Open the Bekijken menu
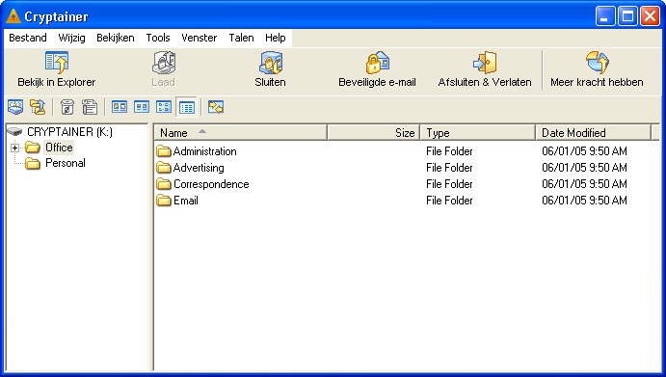This screenshot has height=377, width=666. [116, 38]
